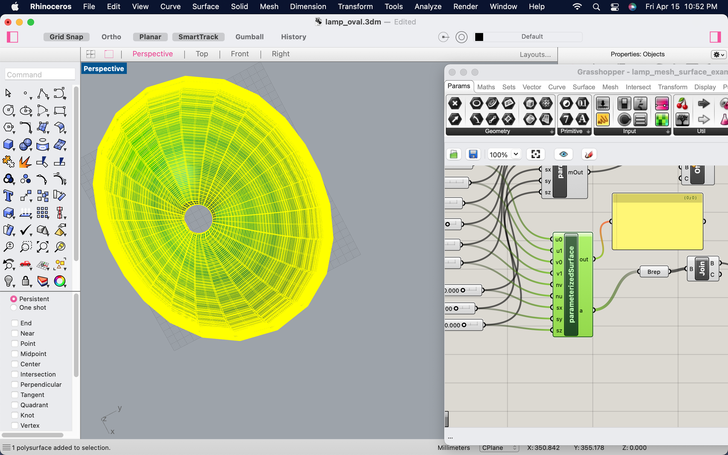Click the Layouts... button
Viewport: 728px width, 455px height.
click(x=535, y=55)
